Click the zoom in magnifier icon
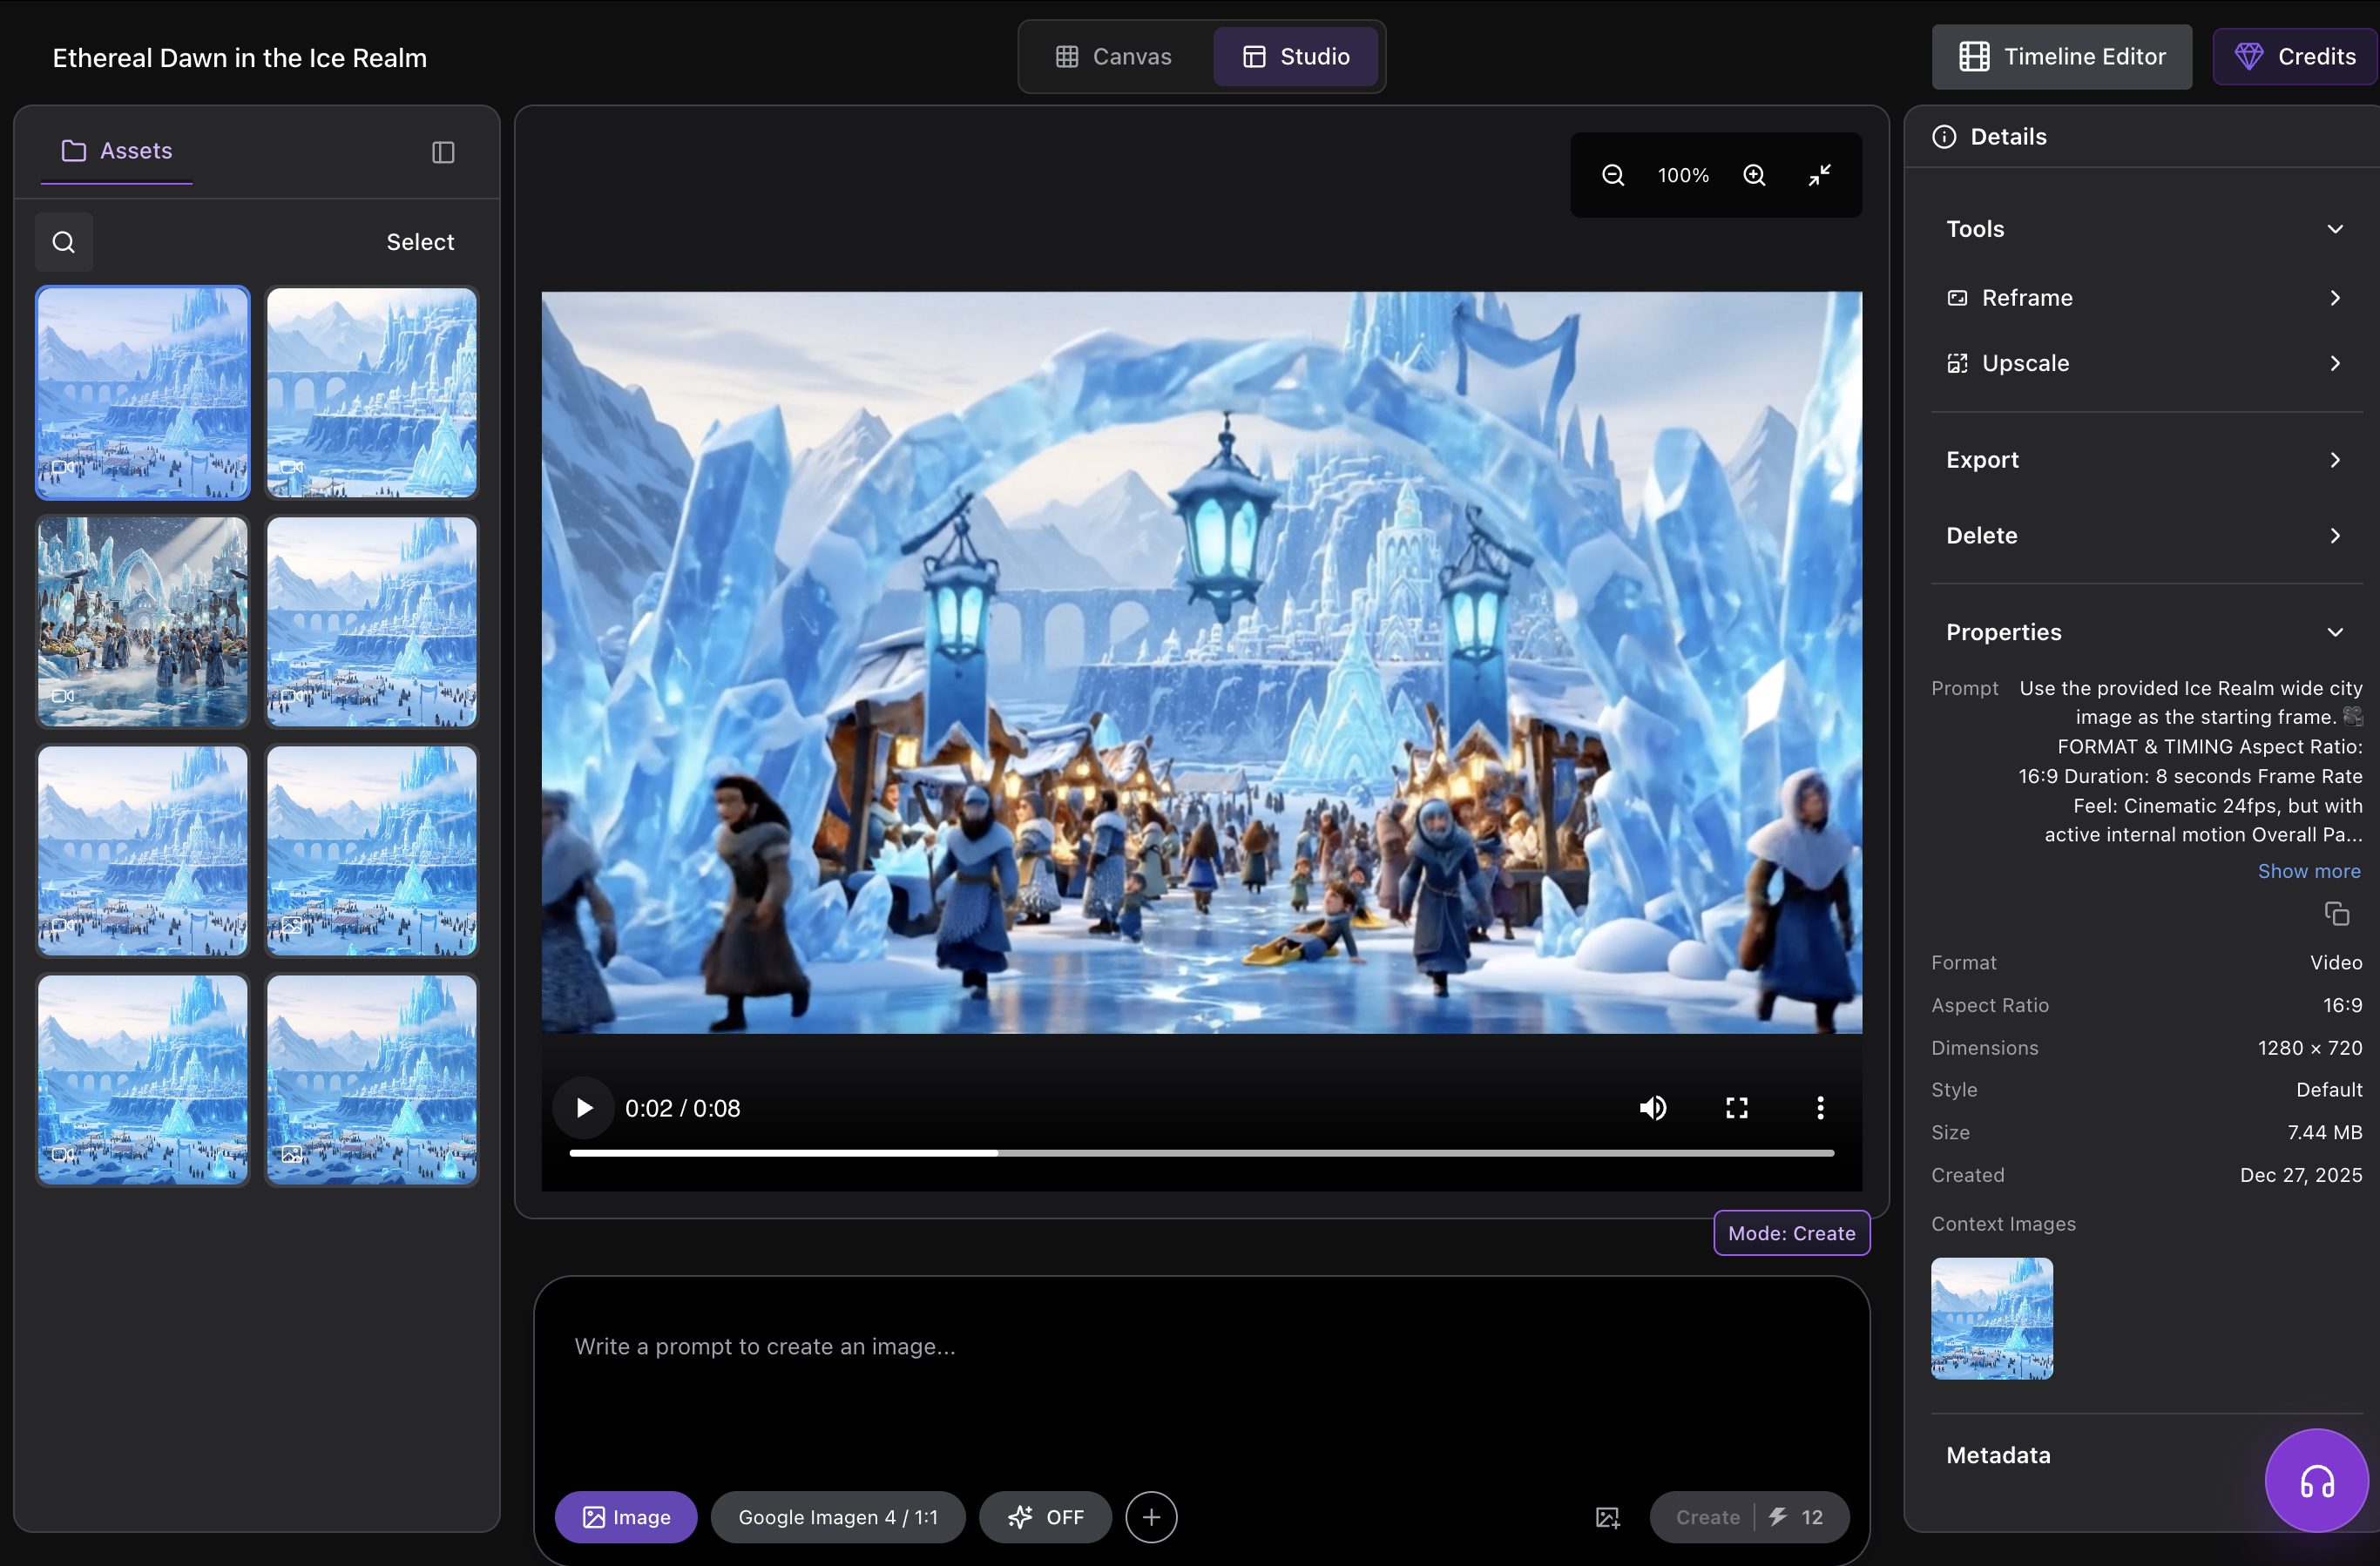 (1754, 175)
